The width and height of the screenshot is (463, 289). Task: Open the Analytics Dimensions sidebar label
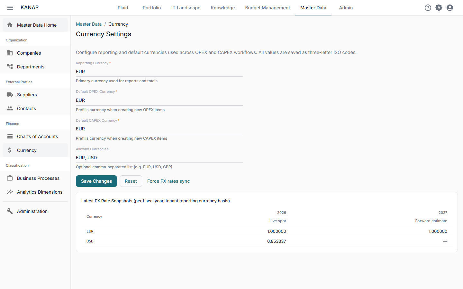pos(40,192)
